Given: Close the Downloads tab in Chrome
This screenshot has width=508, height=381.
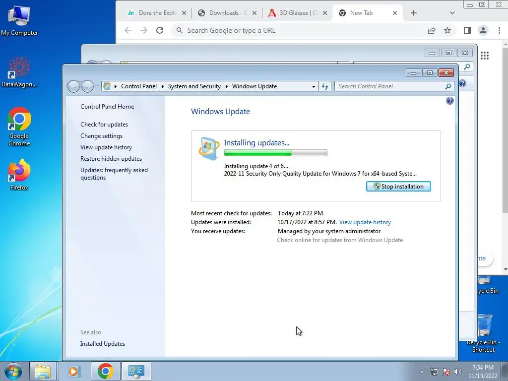Looking at the screenshot, I should pyautogui.click(x=254, y=13).
